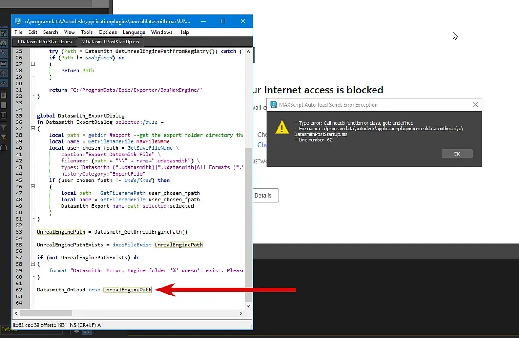Collapse the code fold at line 46
This screenshot has height=338, width=519.
coord(33,187)
